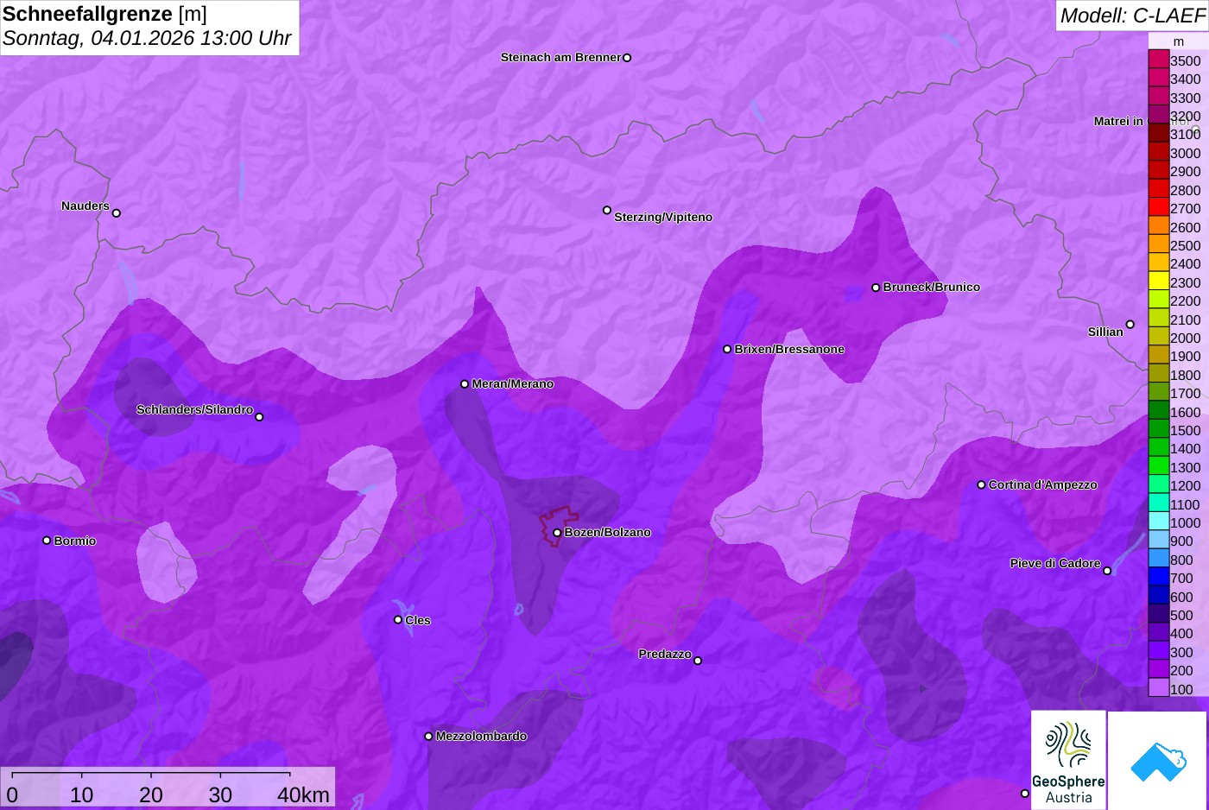
Task: Click the 1500 m green legend swatch
Action: pos(1158,429)
